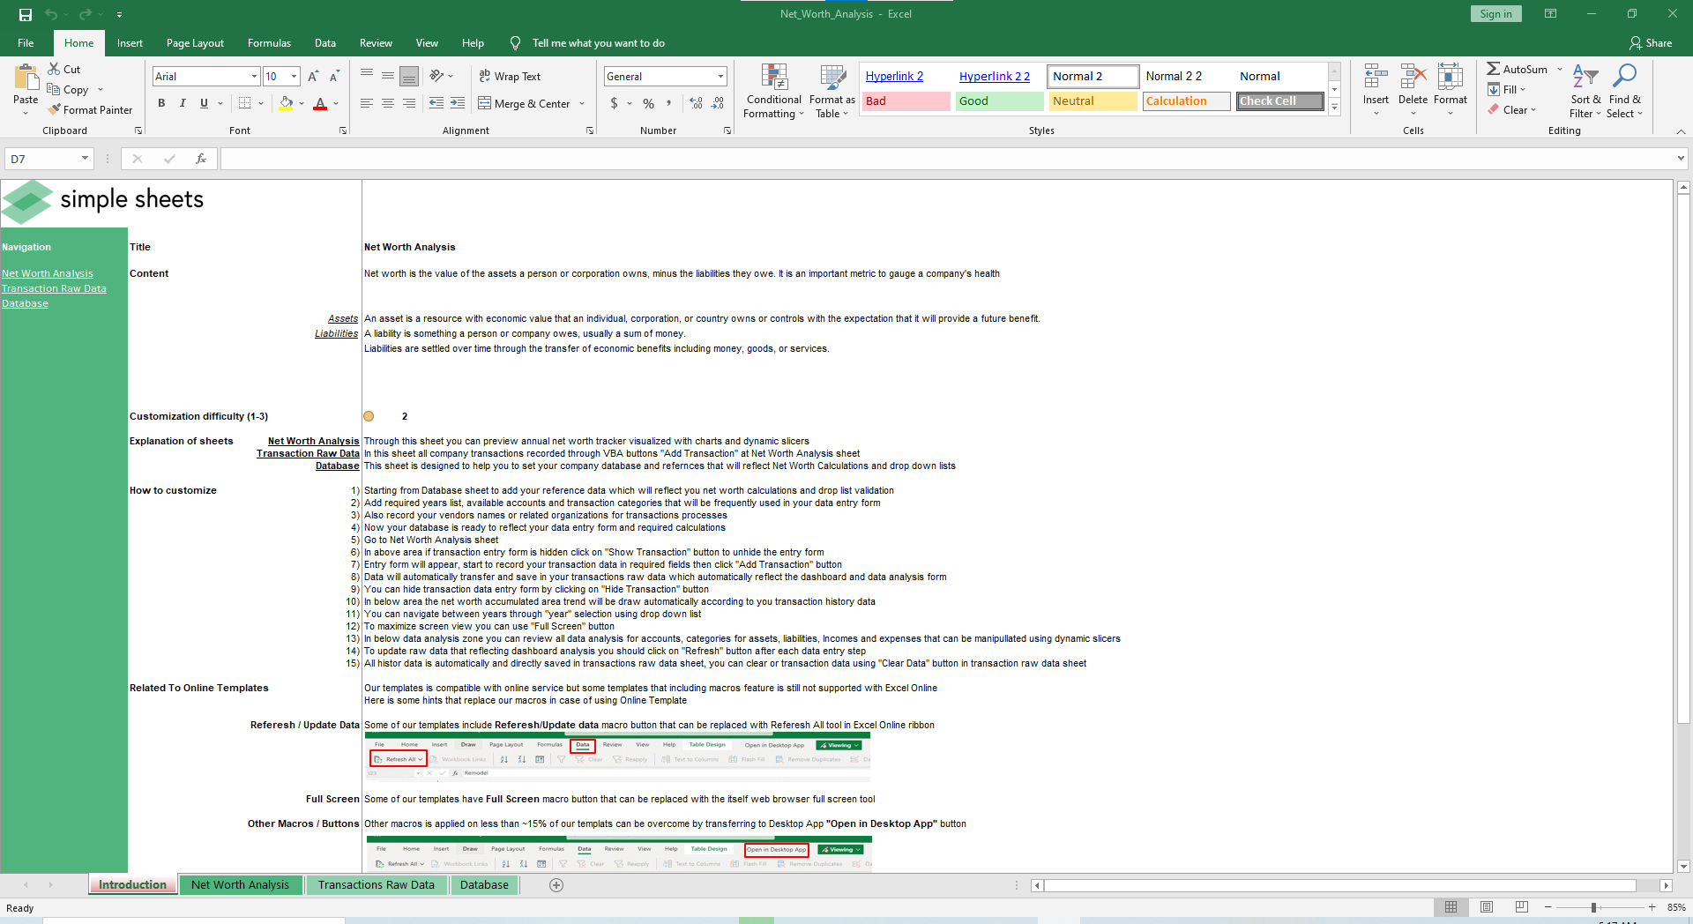Switch to Normal view in status bar
Image resolution: width=1693 pixels, height=924 pixels.
pos(1451,907)
